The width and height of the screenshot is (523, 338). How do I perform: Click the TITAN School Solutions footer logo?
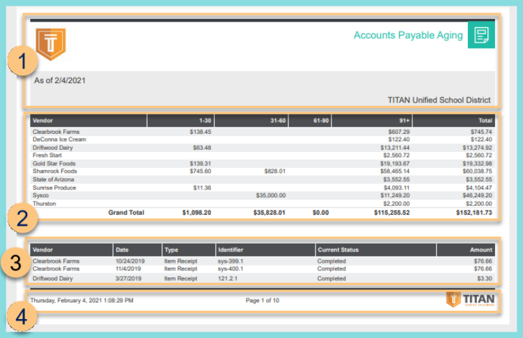pos(470,300)
